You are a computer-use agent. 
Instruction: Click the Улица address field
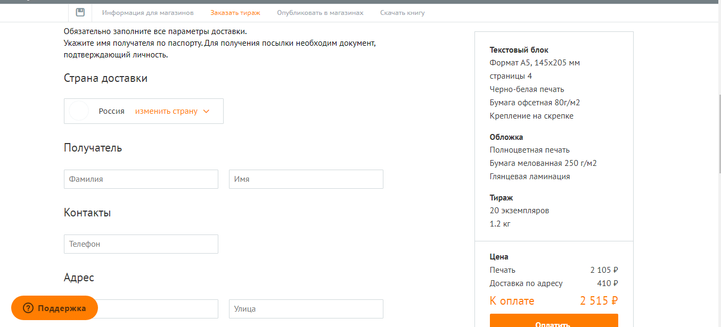coord(306,309)
